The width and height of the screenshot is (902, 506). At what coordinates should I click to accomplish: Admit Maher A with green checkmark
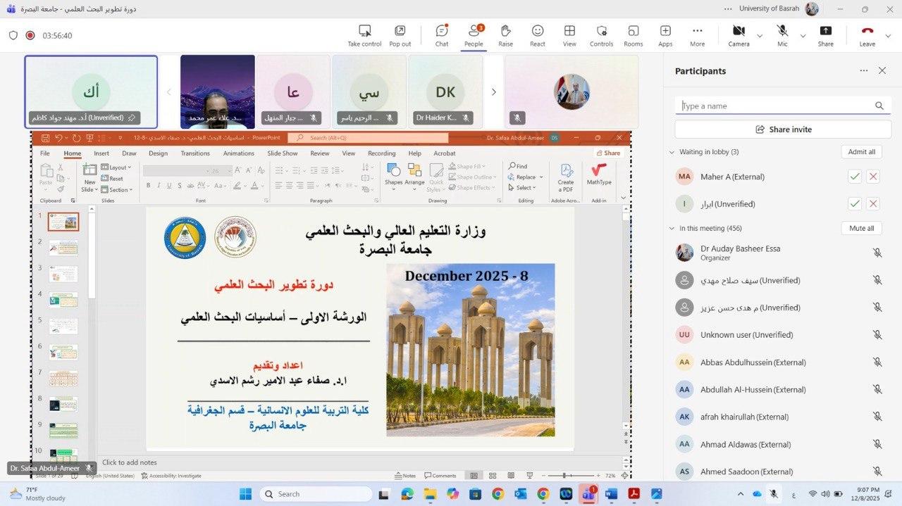pyautogui.click(x=855, y=177)
